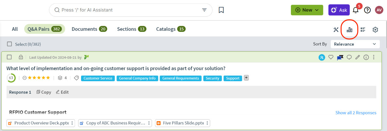Expand the New button dropdown
The width and height of the screenshot is (387, 131).
(x=307, y=10)
